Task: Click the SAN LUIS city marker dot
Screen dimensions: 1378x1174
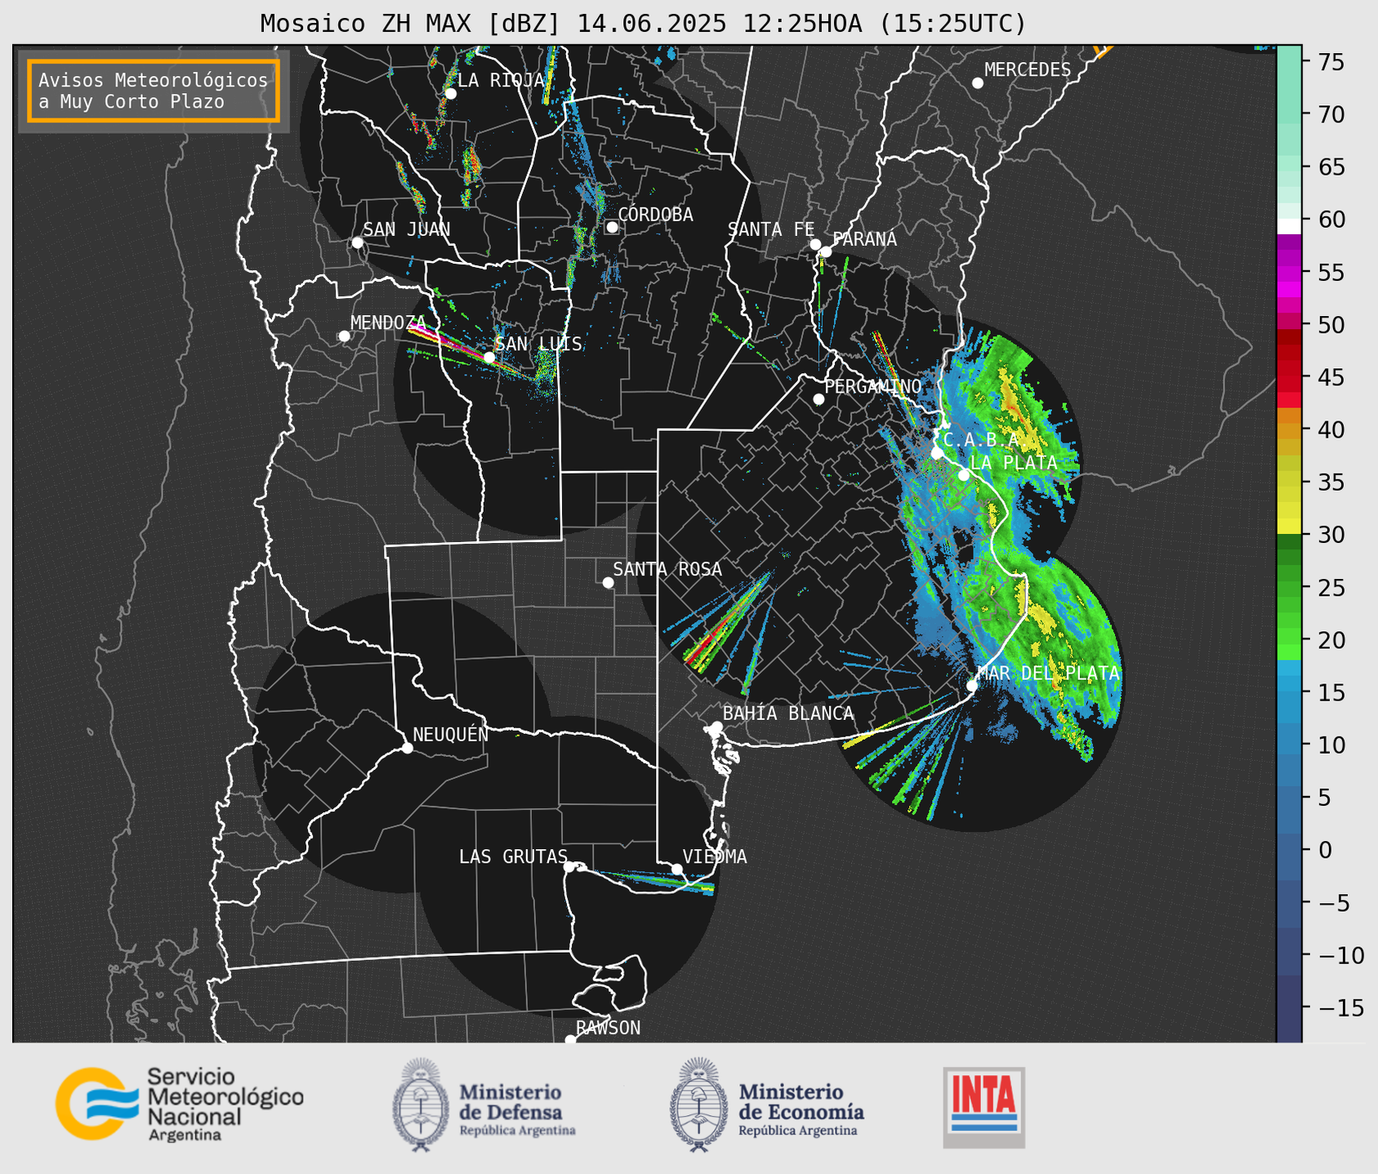Action: click(x=488, y=358)
